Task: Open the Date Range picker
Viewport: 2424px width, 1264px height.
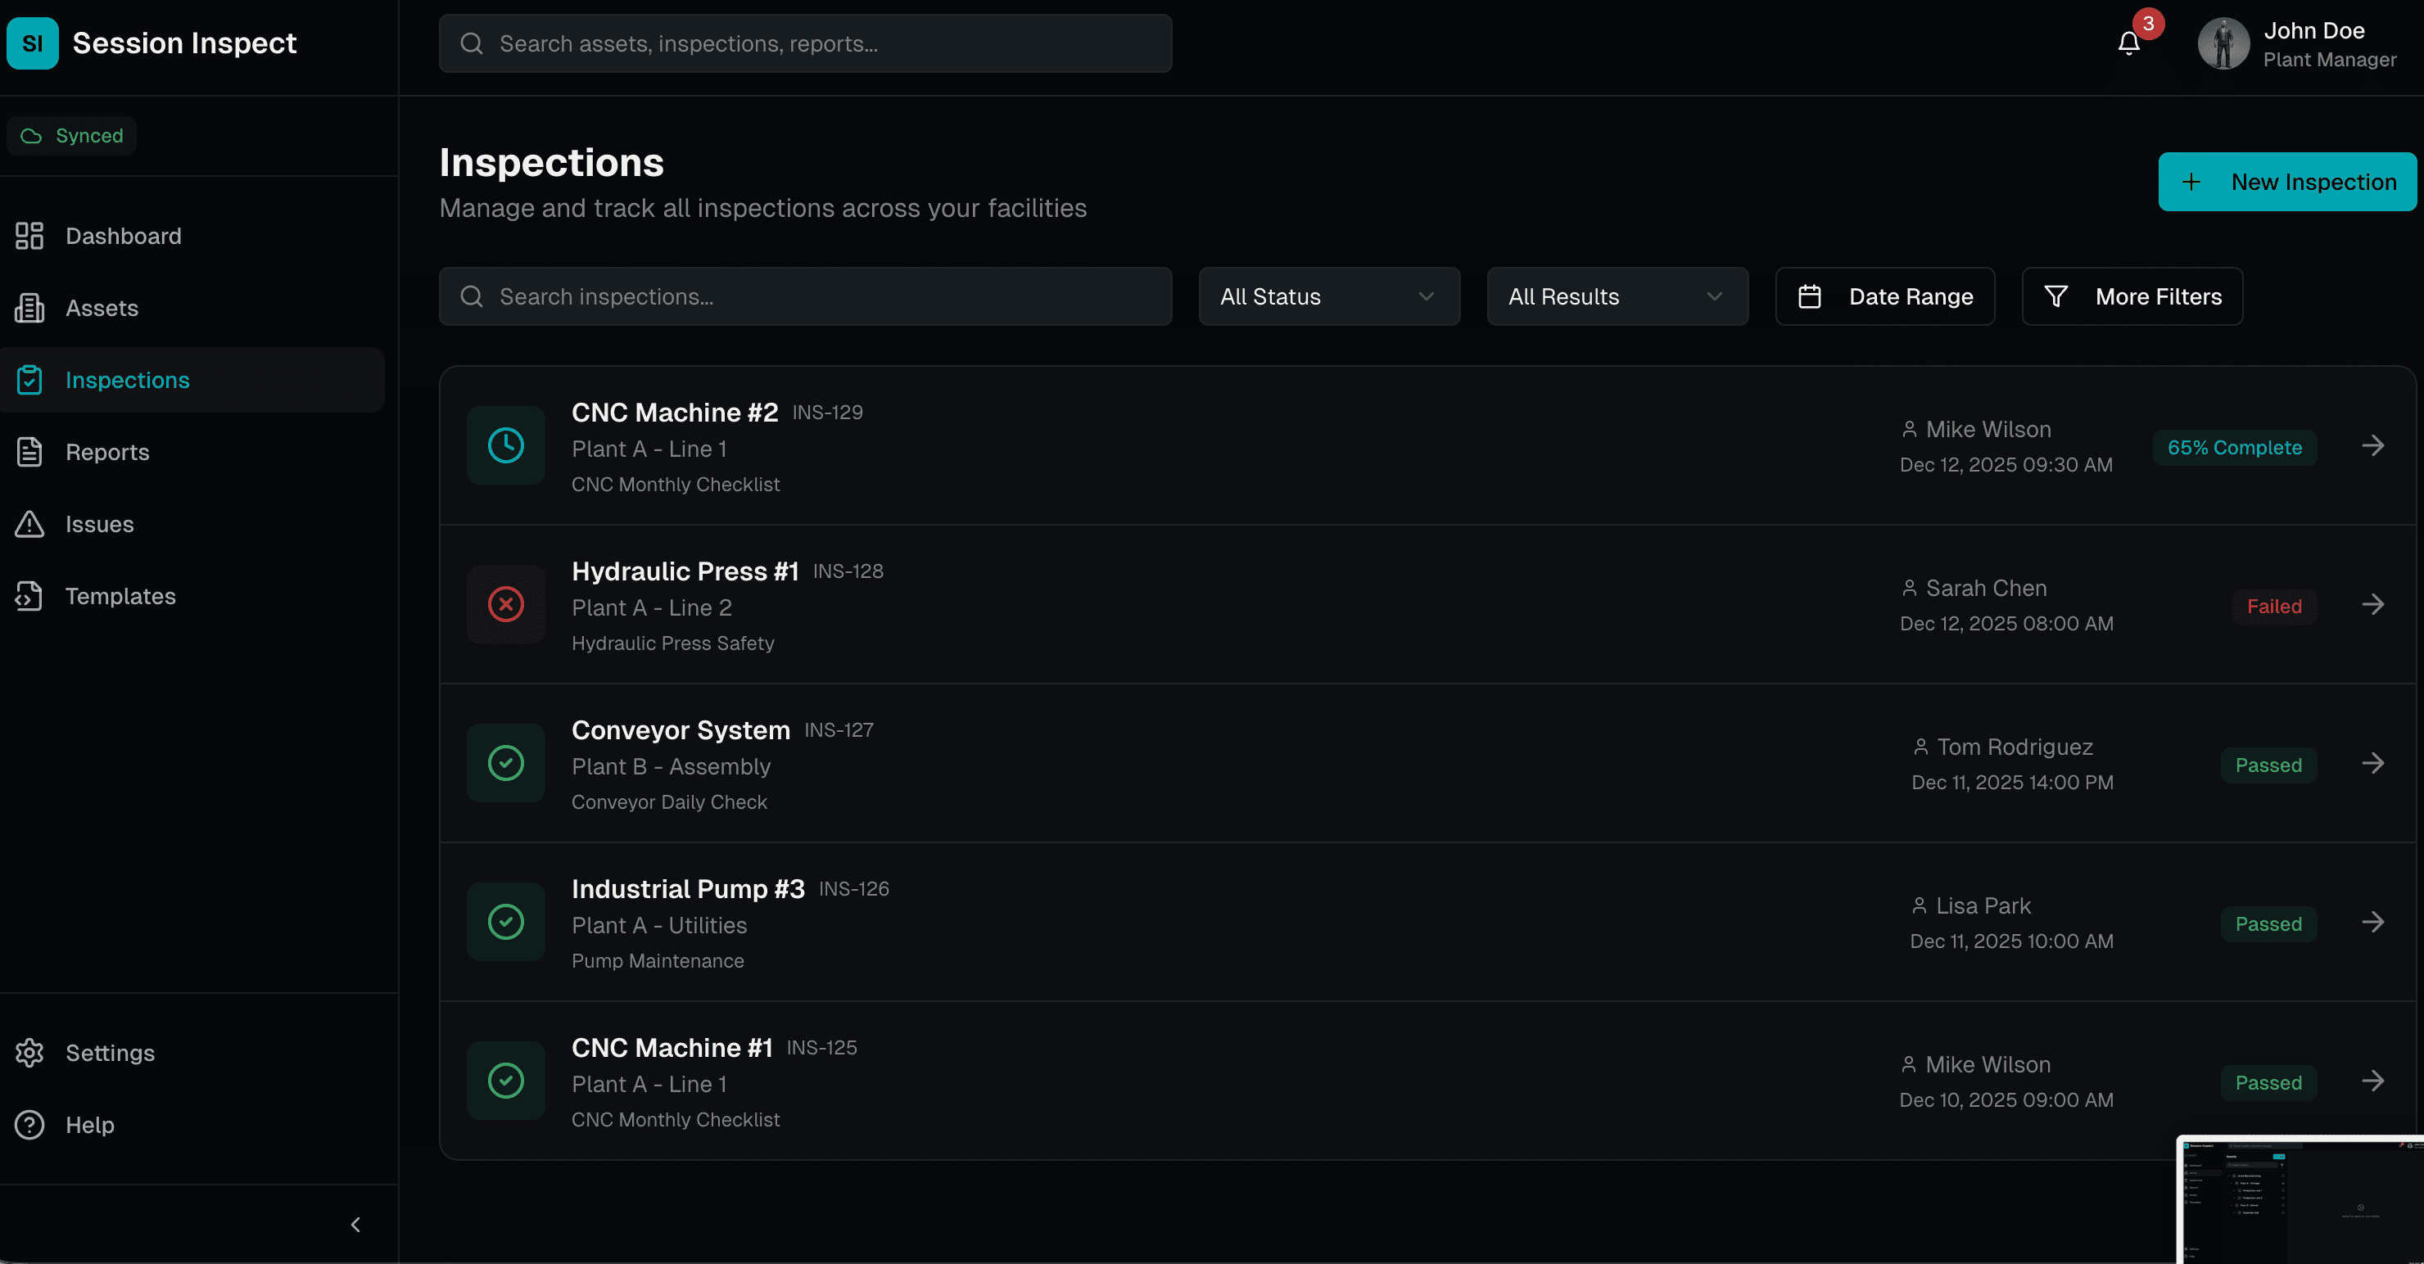Action: point(1884,296)
